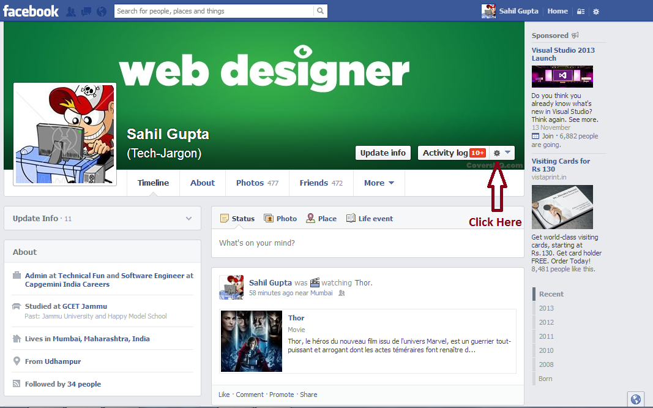
Task: Open the GCET Jammu link
Action: 84,306
